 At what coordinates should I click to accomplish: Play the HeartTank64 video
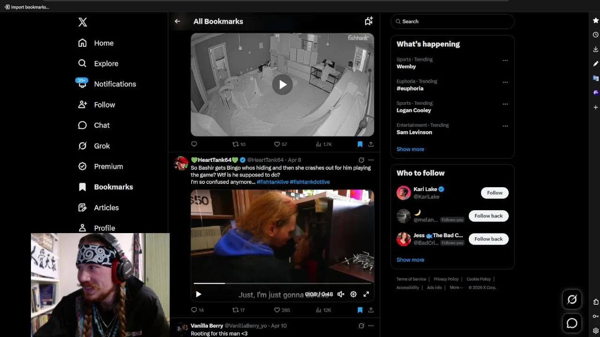[x=198, y=294]
